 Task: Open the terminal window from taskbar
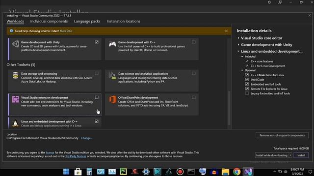point(191,172)
